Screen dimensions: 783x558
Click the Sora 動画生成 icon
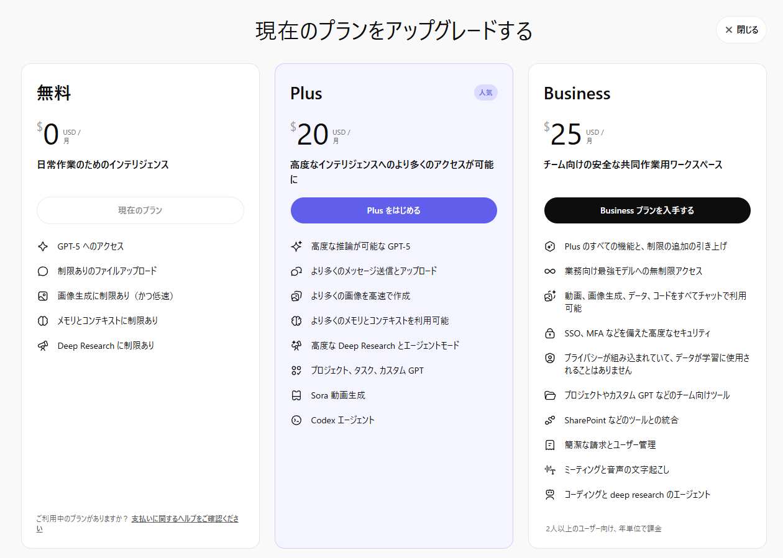pyautogui.click(x=296, y=395)
